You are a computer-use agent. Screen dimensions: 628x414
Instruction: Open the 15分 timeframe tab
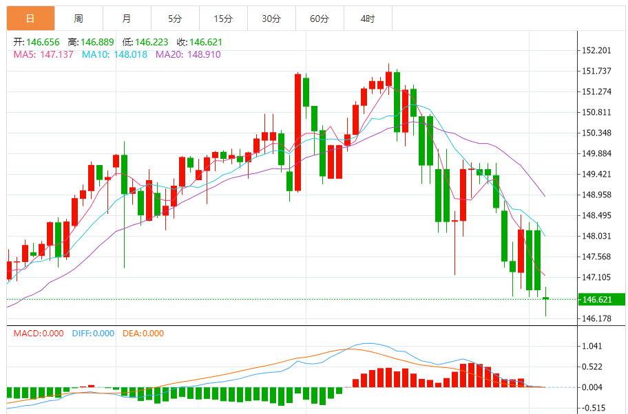coord(223,19)
